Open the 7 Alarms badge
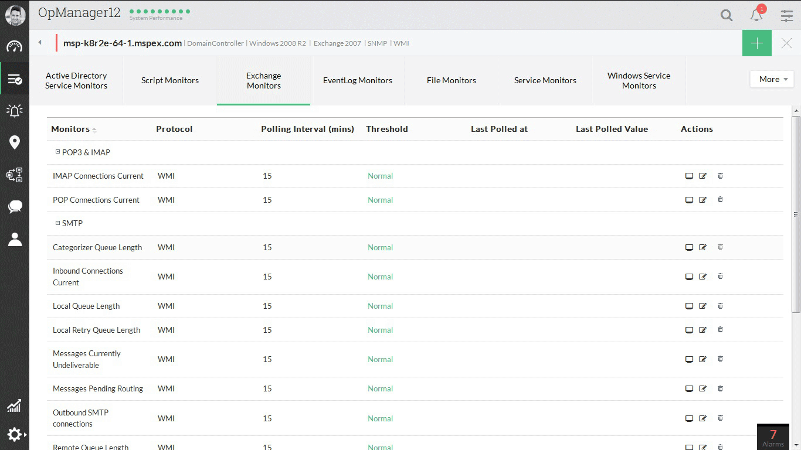801x450 pixels. (x=773, y=437)
